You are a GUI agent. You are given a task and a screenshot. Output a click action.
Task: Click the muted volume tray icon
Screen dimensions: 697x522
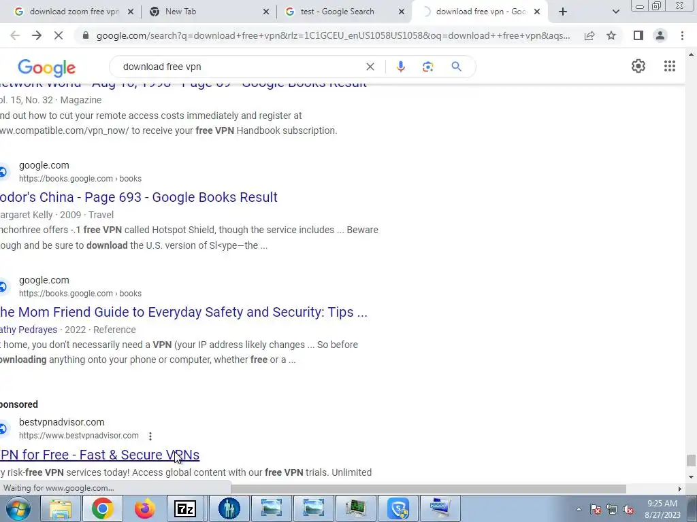pyautogui.click(x=628, y=510)
